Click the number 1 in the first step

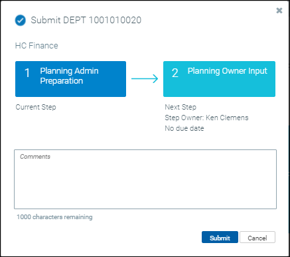click(x=27, y=73)
